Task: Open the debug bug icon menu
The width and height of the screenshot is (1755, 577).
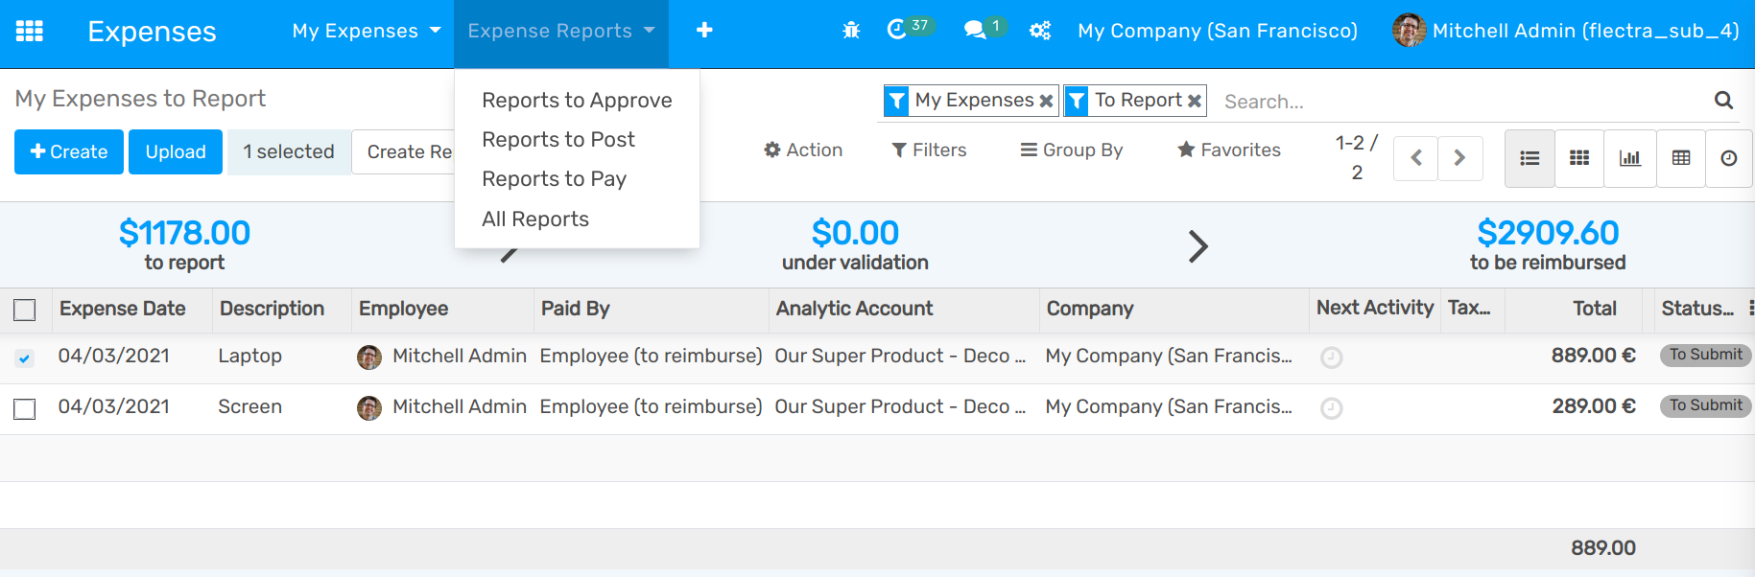Action: coord(851,31)
